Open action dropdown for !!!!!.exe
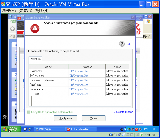Image resolution: width=160 pixels, height=138 pixels. pos(117,94)
